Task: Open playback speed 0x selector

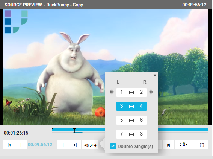Action: [185, 145]
